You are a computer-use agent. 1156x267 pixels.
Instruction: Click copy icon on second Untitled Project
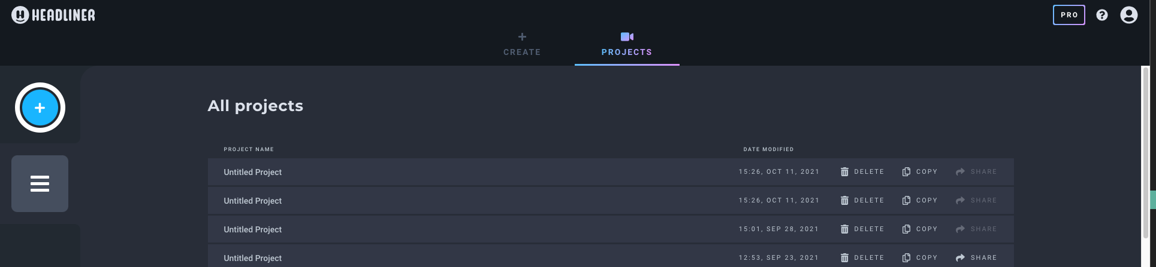pyautogui.click(x=906, y=201)
